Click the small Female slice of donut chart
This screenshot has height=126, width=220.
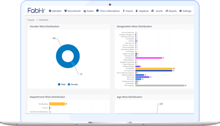click(x=73, y=64)
